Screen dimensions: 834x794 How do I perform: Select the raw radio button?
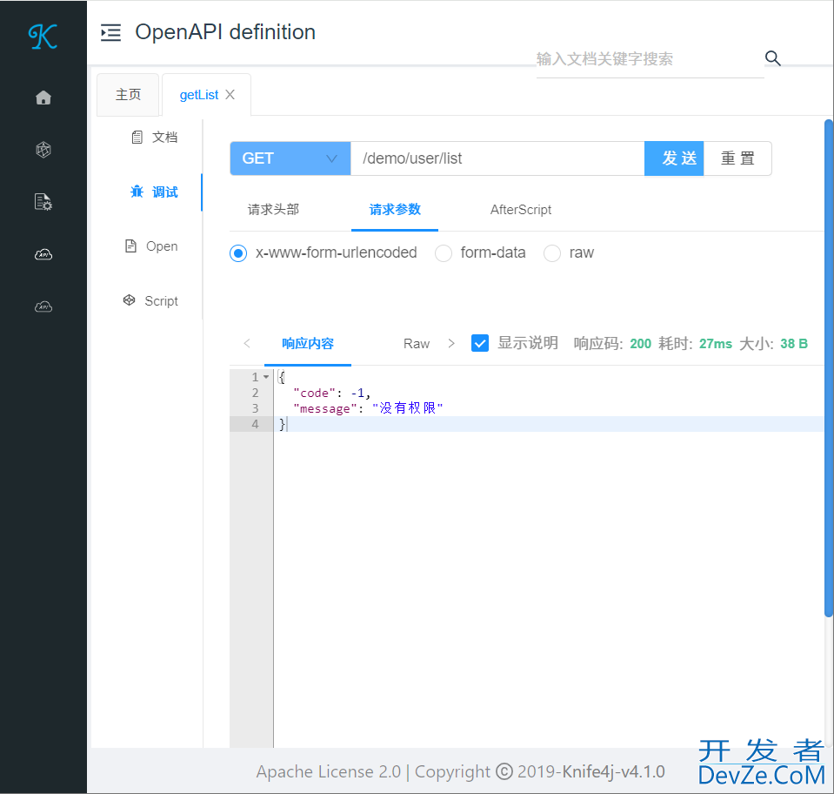tap(552, 253)
